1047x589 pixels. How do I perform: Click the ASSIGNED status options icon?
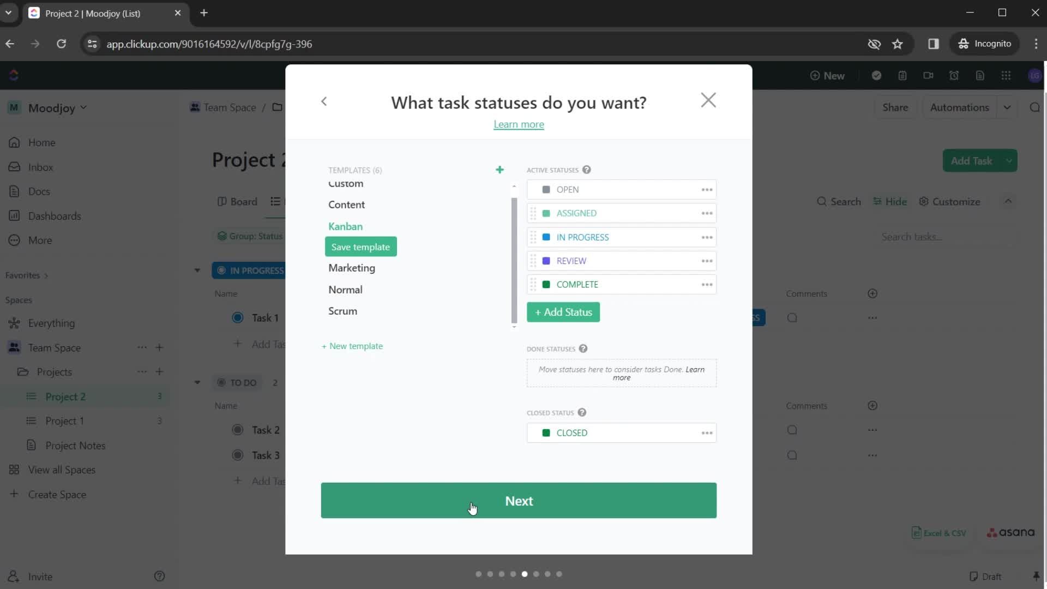708,213
